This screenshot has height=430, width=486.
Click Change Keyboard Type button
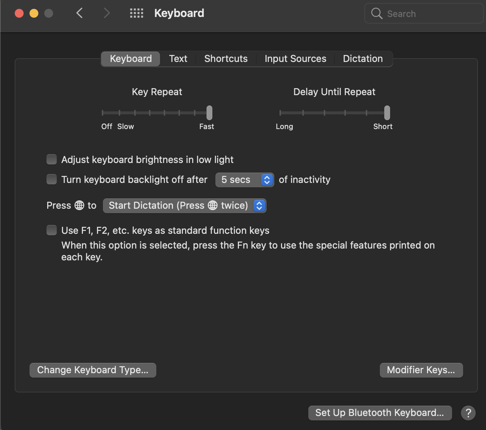(x=93, y=370)
